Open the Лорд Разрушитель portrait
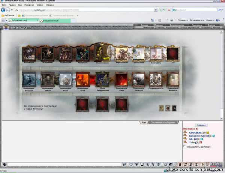225x173 pixels. [x=102, y=80]
